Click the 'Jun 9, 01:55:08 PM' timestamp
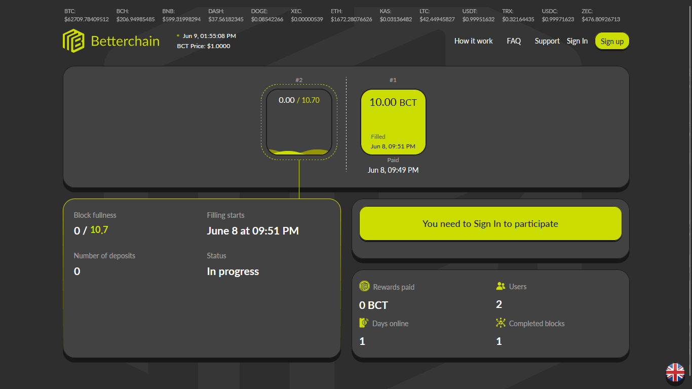This screenshot has width=692, height=389. point(209,36)
